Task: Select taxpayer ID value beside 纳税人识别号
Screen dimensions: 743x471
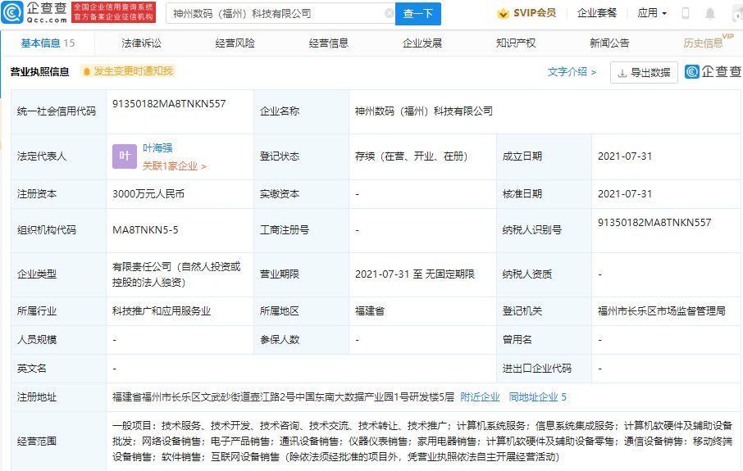Action: coord(654,223)
